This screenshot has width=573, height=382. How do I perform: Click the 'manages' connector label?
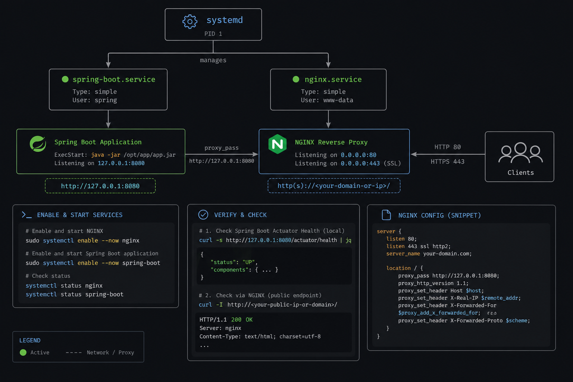[x=213, y=60]
